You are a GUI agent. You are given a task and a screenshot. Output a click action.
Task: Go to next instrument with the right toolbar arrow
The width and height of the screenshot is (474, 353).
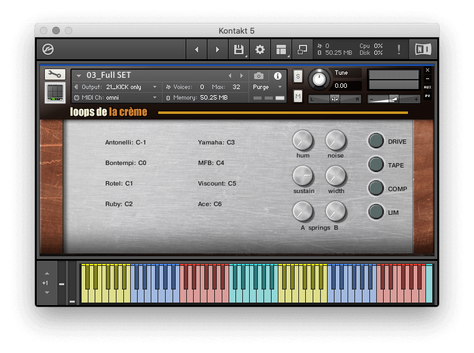(x=217, y=49)
